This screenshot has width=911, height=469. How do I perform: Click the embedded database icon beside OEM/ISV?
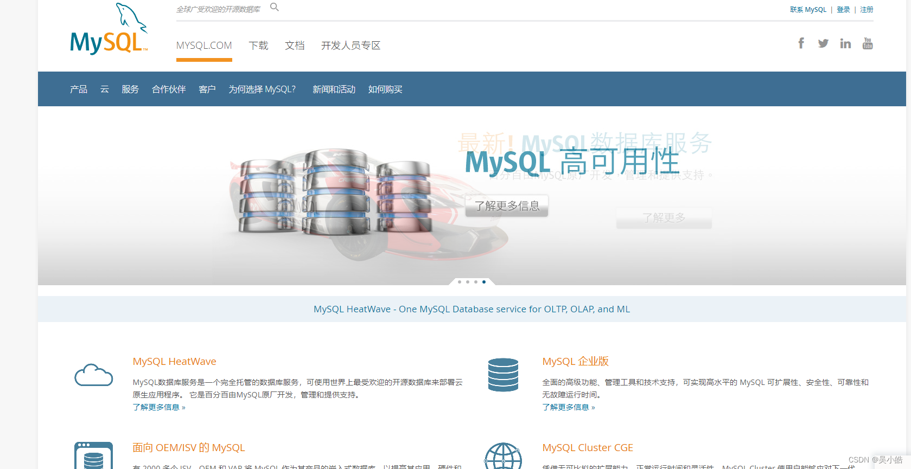(x=94, y=455)
